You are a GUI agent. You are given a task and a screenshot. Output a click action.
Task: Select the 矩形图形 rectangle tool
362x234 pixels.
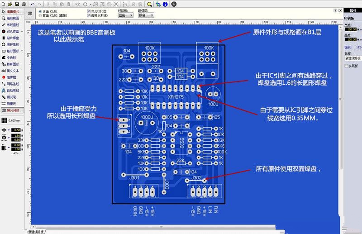pyautogui.click(x=10, y=51)
